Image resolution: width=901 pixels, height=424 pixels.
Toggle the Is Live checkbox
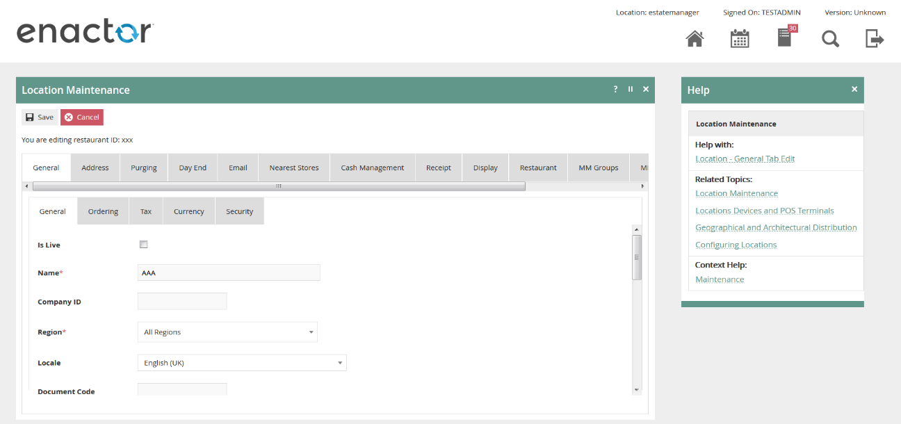pyautogui.click(x=144, y=245)
